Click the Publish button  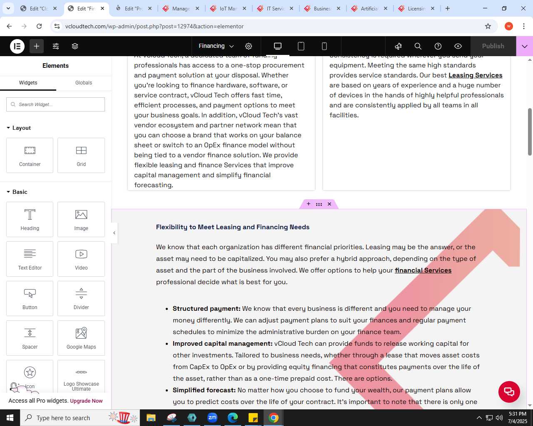pyautogui.click(x=493, y=46)
